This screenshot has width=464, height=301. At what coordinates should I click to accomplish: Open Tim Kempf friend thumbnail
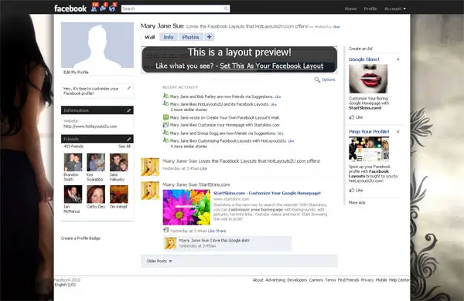click(119, 194)
